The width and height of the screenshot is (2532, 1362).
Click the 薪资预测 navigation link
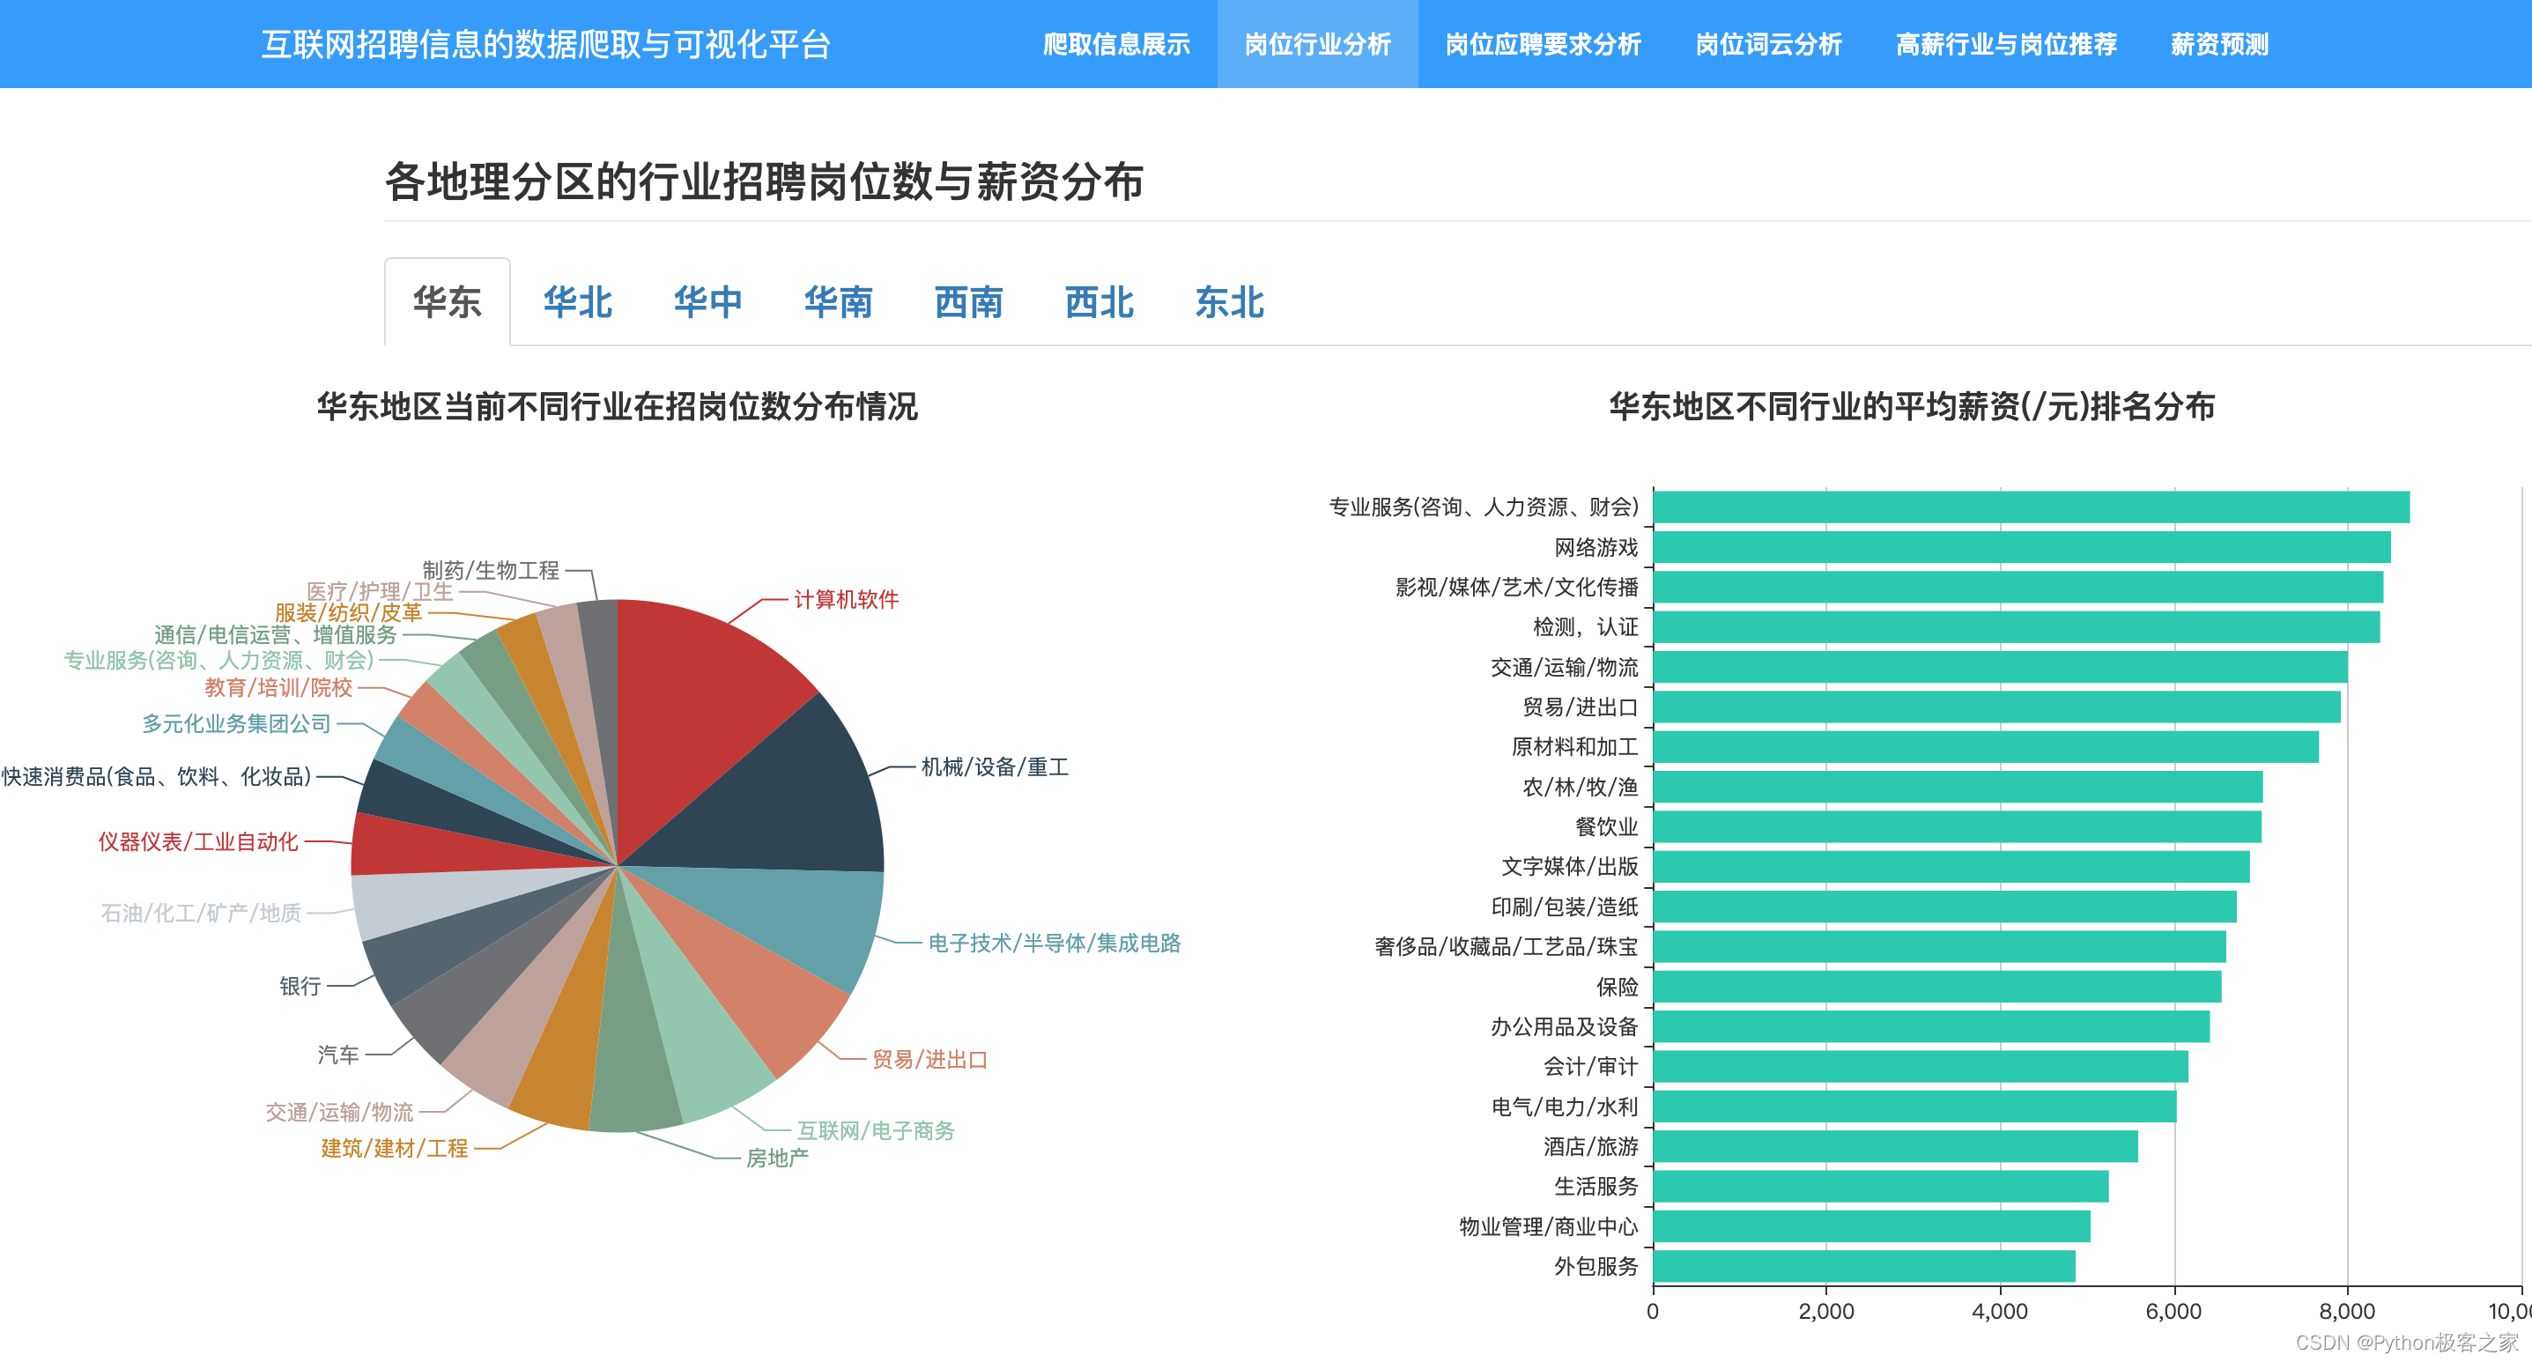pyautogui.click(x=2218, y=44)
